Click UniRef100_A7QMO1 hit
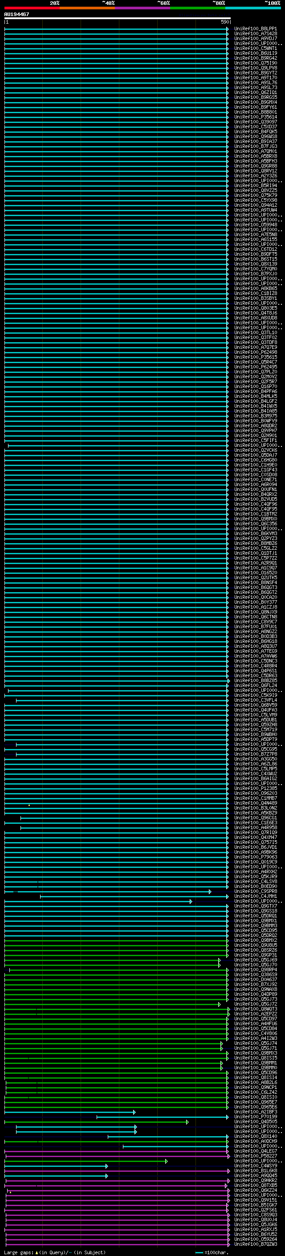The image size is (285, 1256). (255, 151)
